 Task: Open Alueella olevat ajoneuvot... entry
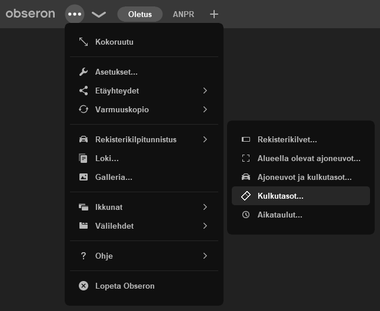(x=301, y=158)
